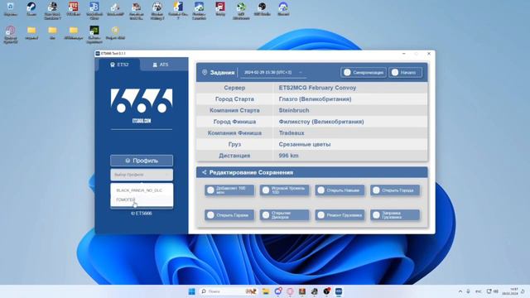Image resolution: width=530 pixels, height=298 pixels.
Task: Select the Глазго (Великобритания) start city value
Action: point(315,99)
